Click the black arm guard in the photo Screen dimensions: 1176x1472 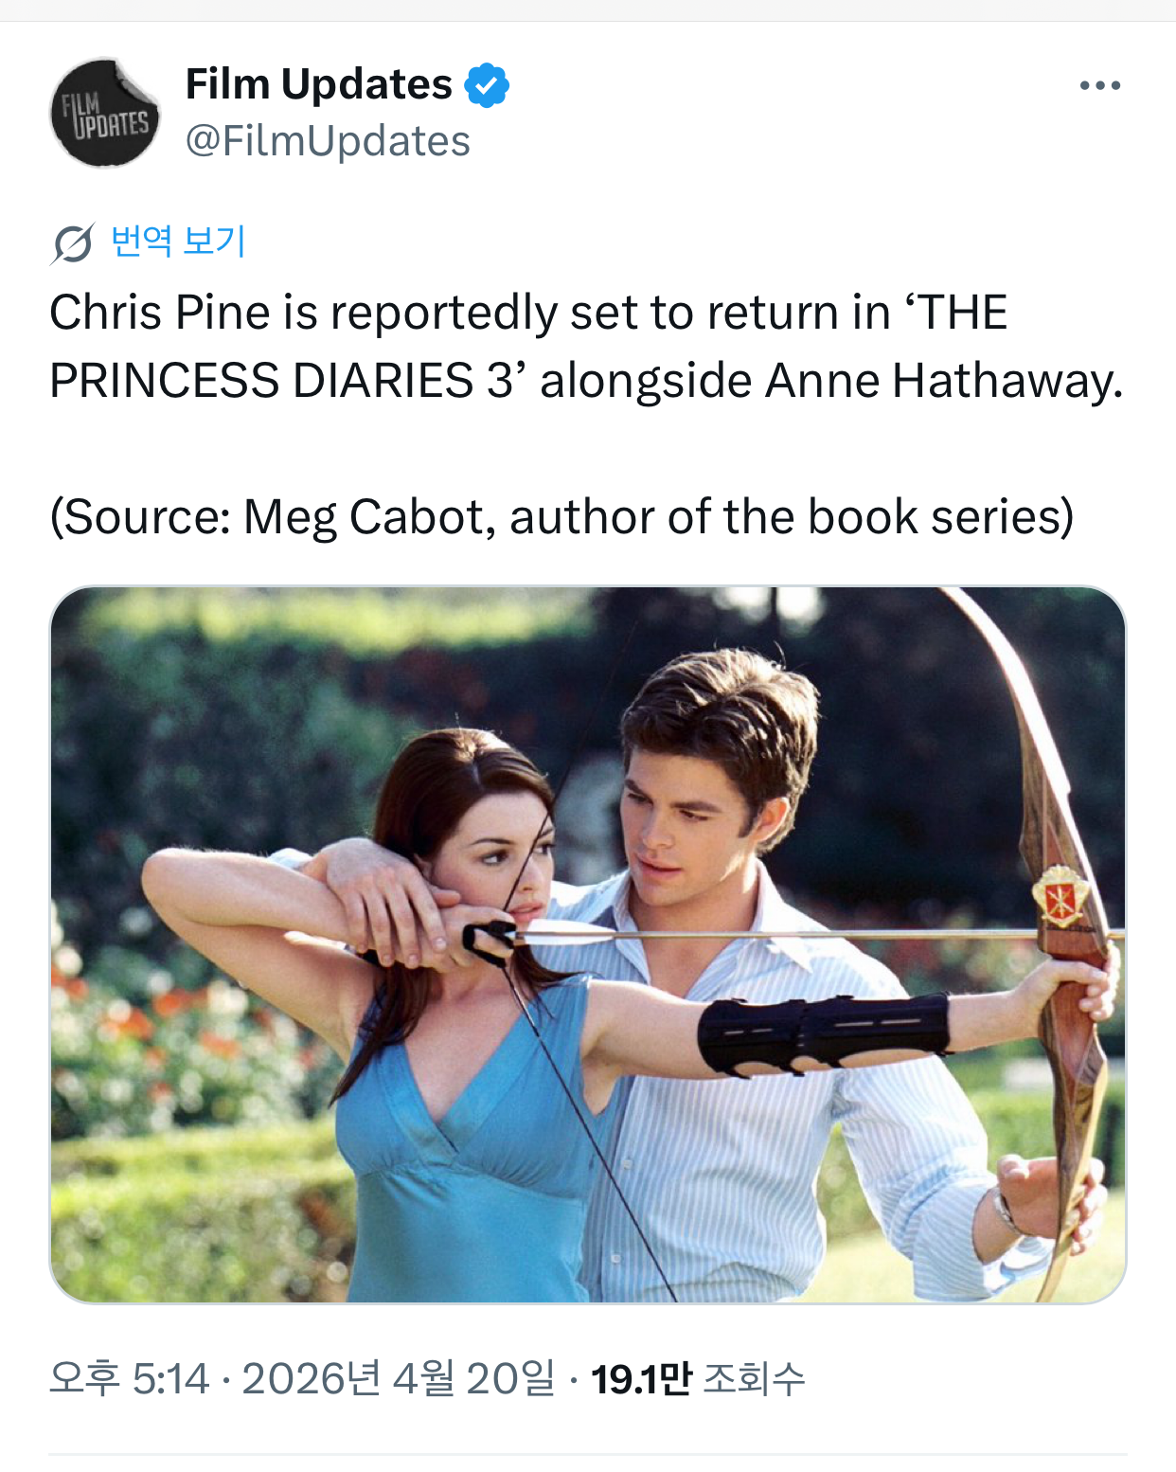[824, 1033]
